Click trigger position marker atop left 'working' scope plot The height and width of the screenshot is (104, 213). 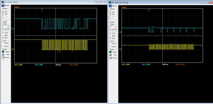click(42, 9)
